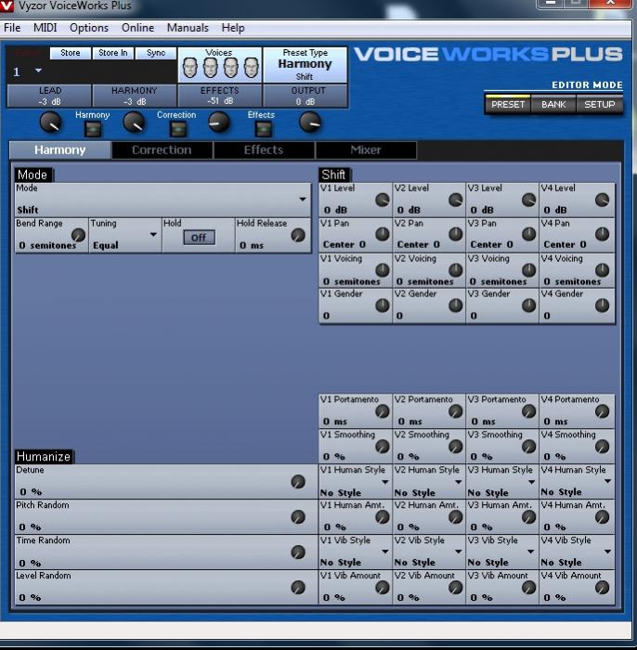Select SETUP editor mode
The image size is (637, 650).
599,104
